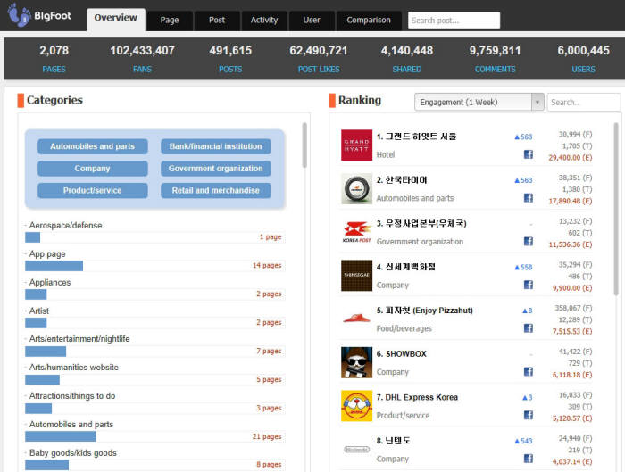Open Automobiles and parts in category list
Screen dimensions: 625x472
pos(71,425)
